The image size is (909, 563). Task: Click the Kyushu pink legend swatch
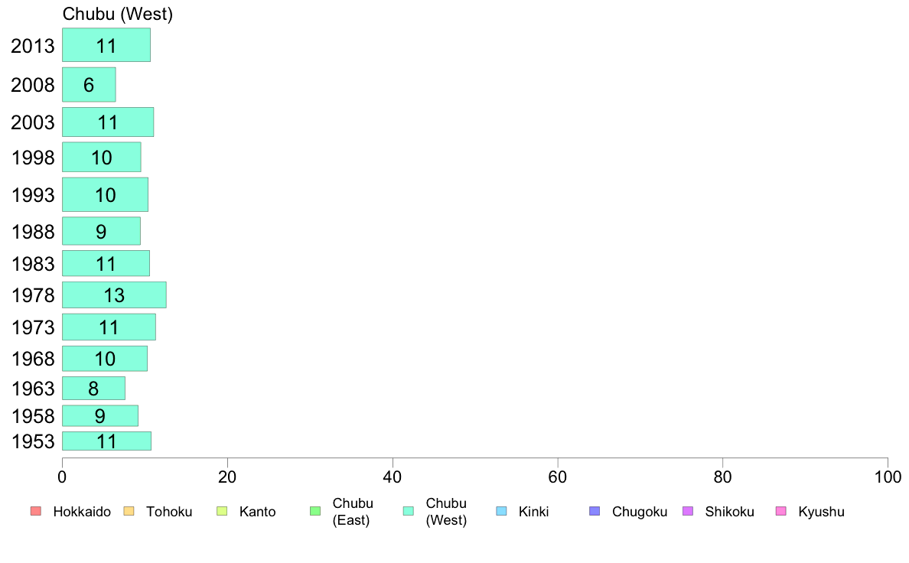point(781,511)
